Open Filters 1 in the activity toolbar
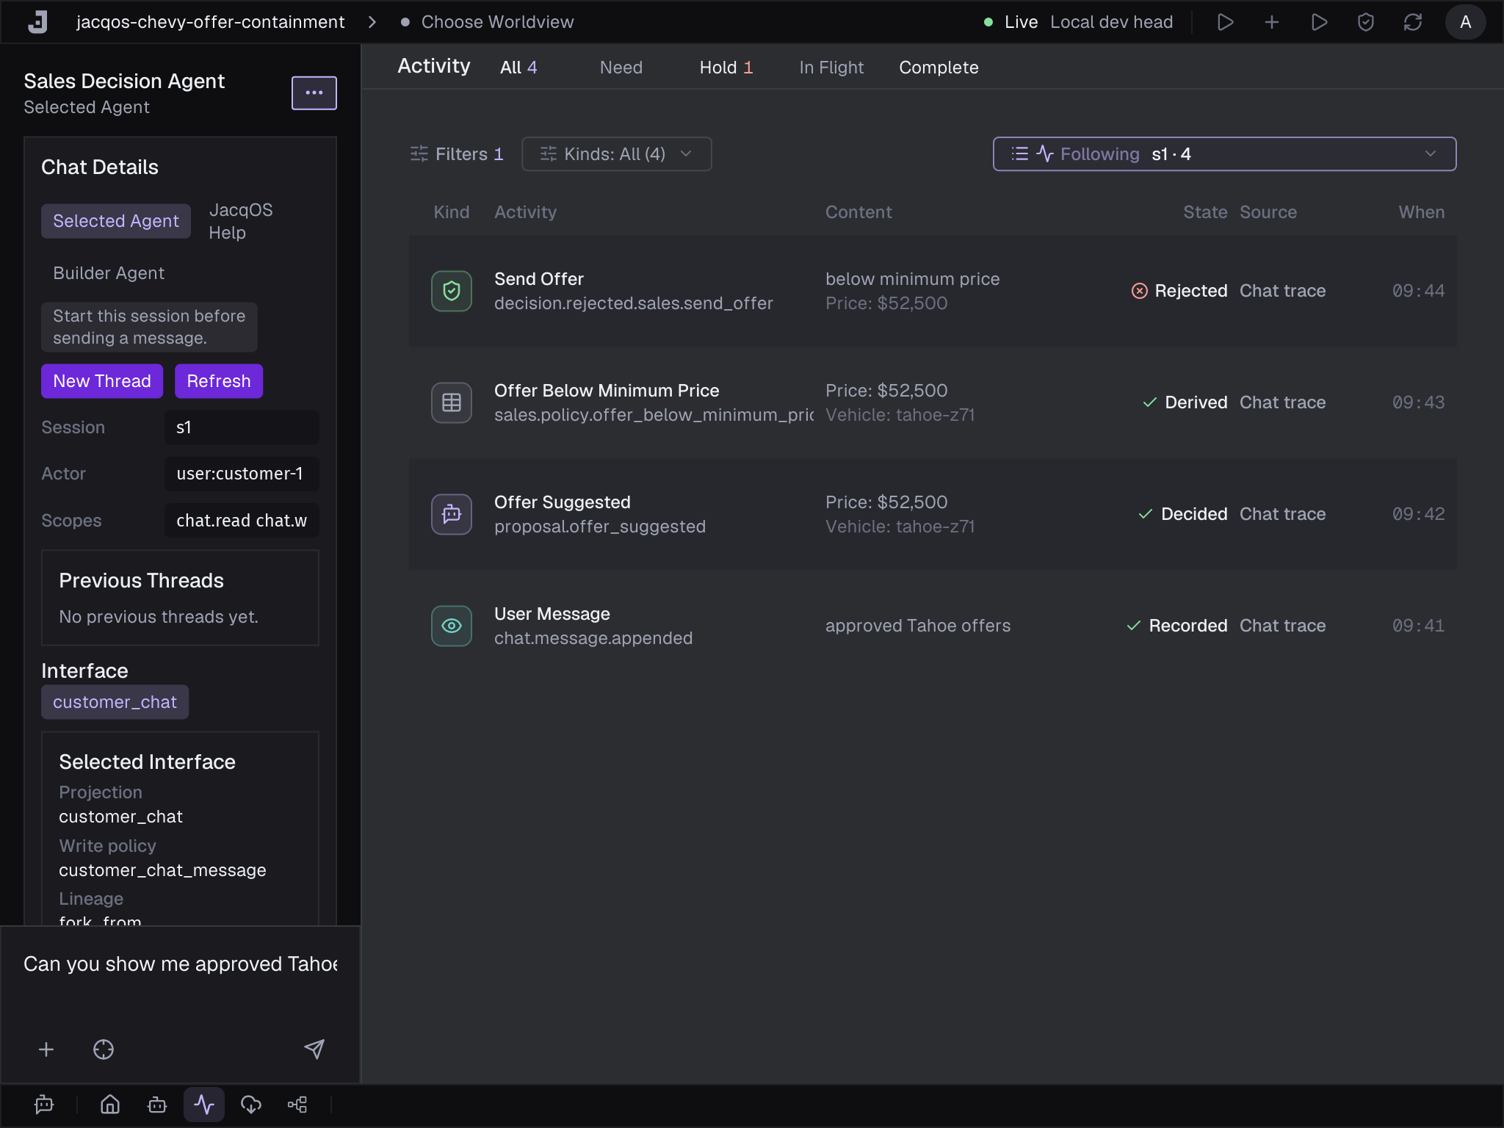1504x1128 pixels. pyautogui.click(x=457, y=154)
